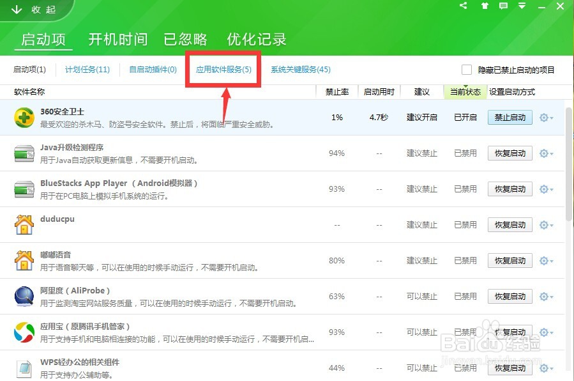This screenshot has height=381, width=574.
Task: Click the vertical scrollbar thumb
Action: point(570,164)
